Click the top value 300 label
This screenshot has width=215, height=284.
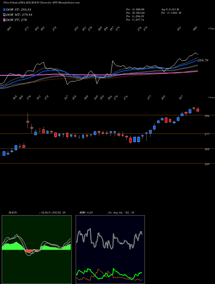coord(195,29)
